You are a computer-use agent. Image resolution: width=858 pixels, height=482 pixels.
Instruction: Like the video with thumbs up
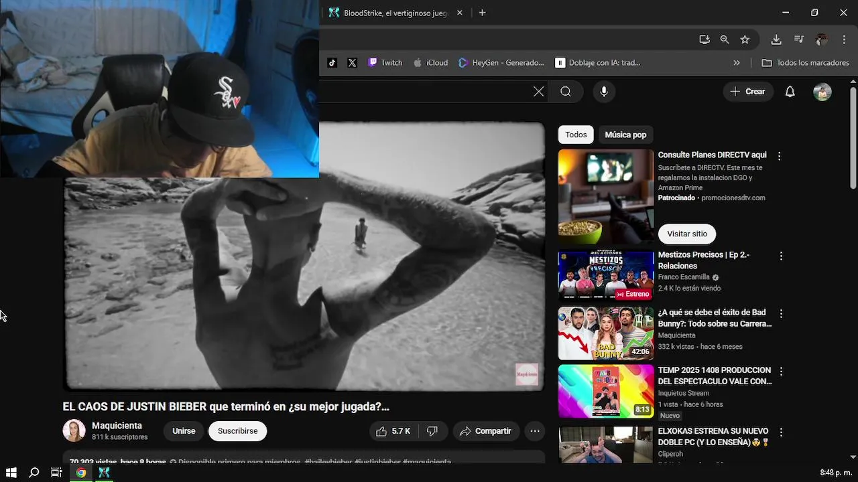(393, 431)
